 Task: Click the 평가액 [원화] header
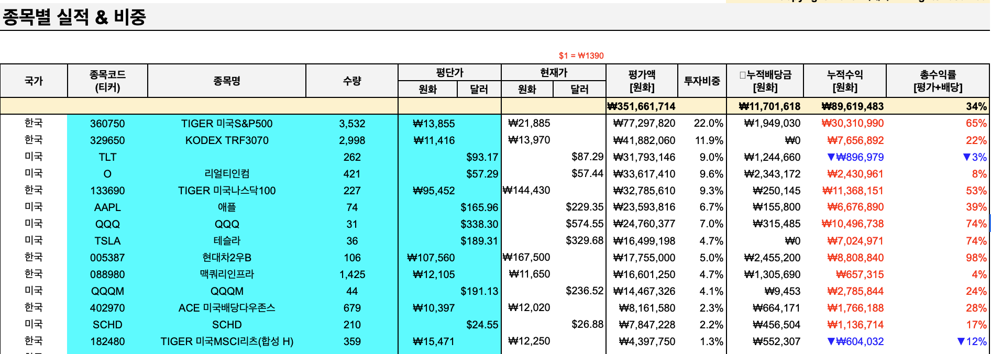point(642,81)
